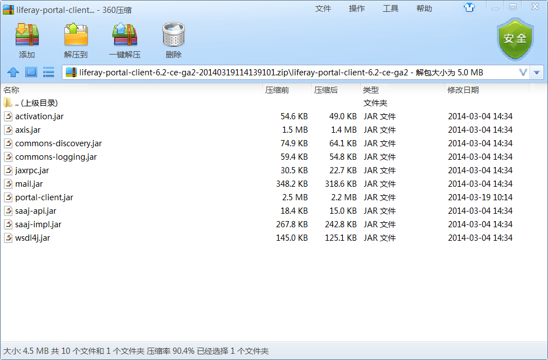Open the 工具 menu
This screenshot has height=360, width=548.
pos(391,9)
